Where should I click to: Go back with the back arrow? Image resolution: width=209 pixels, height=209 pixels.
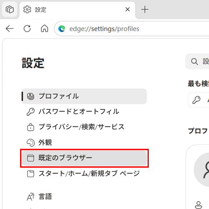point(10,29)
